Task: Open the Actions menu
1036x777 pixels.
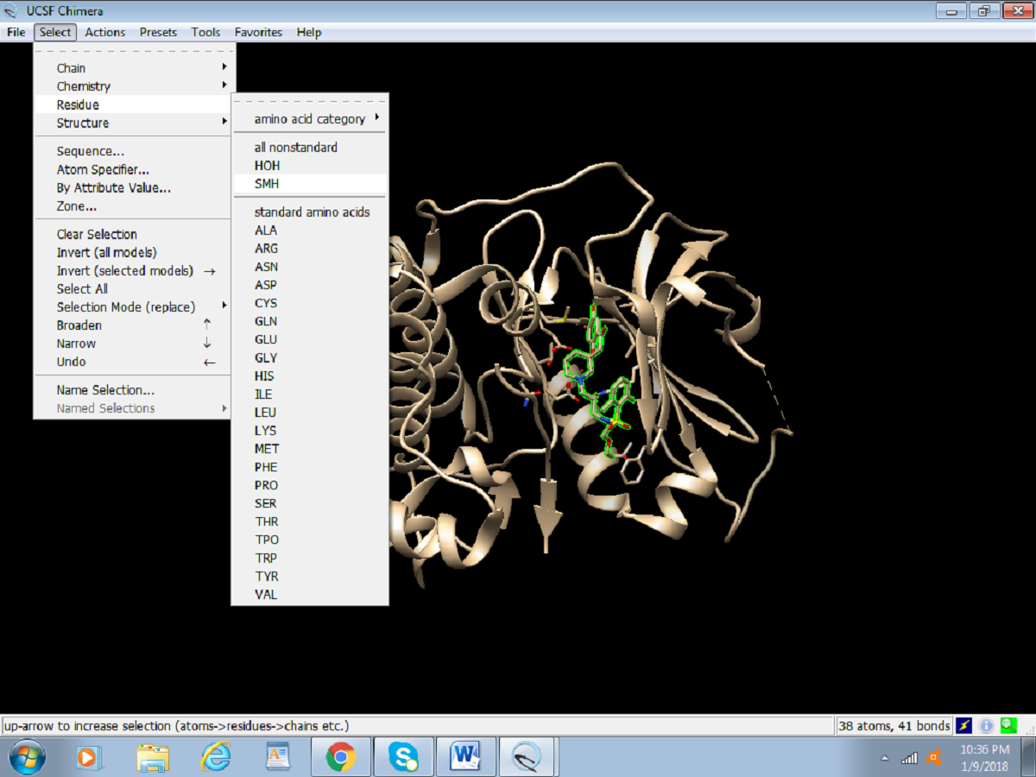Action: pyautogui.click(x=105, y=32)
